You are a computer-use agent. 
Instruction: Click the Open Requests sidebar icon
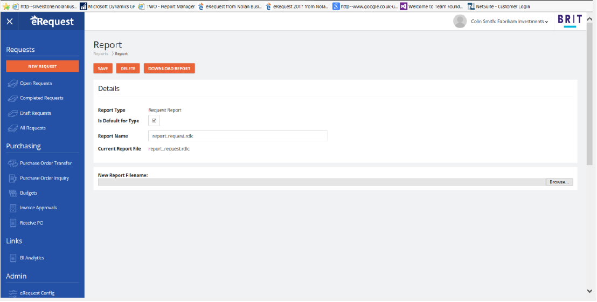pos(13,84)
